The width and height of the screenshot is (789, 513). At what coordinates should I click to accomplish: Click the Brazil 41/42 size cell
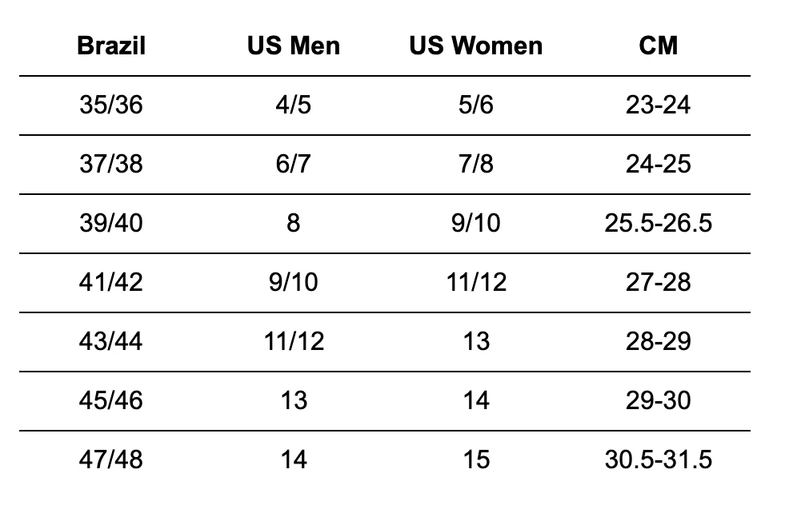pyautogui.click(x=111, y=282)
